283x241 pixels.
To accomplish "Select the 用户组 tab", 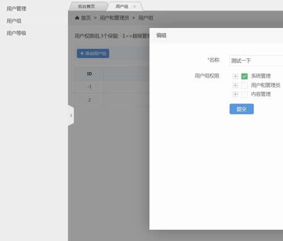I will point(122,6).
